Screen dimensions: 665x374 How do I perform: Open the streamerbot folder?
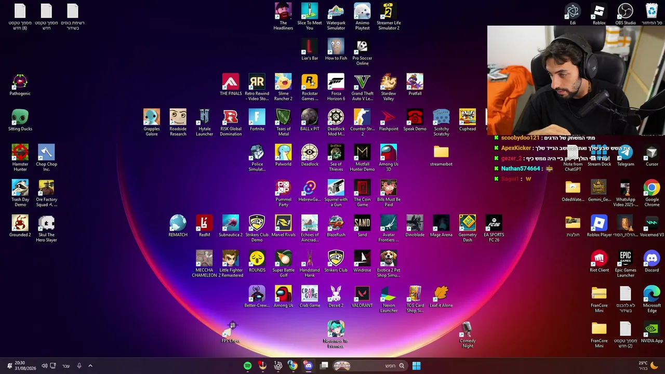point(441,155)
